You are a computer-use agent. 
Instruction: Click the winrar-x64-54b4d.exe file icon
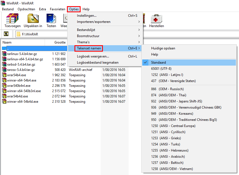(x=4, y=102)
